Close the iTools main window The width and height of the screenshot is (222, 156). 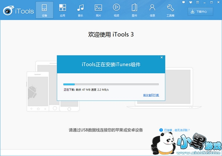[218, 2]
